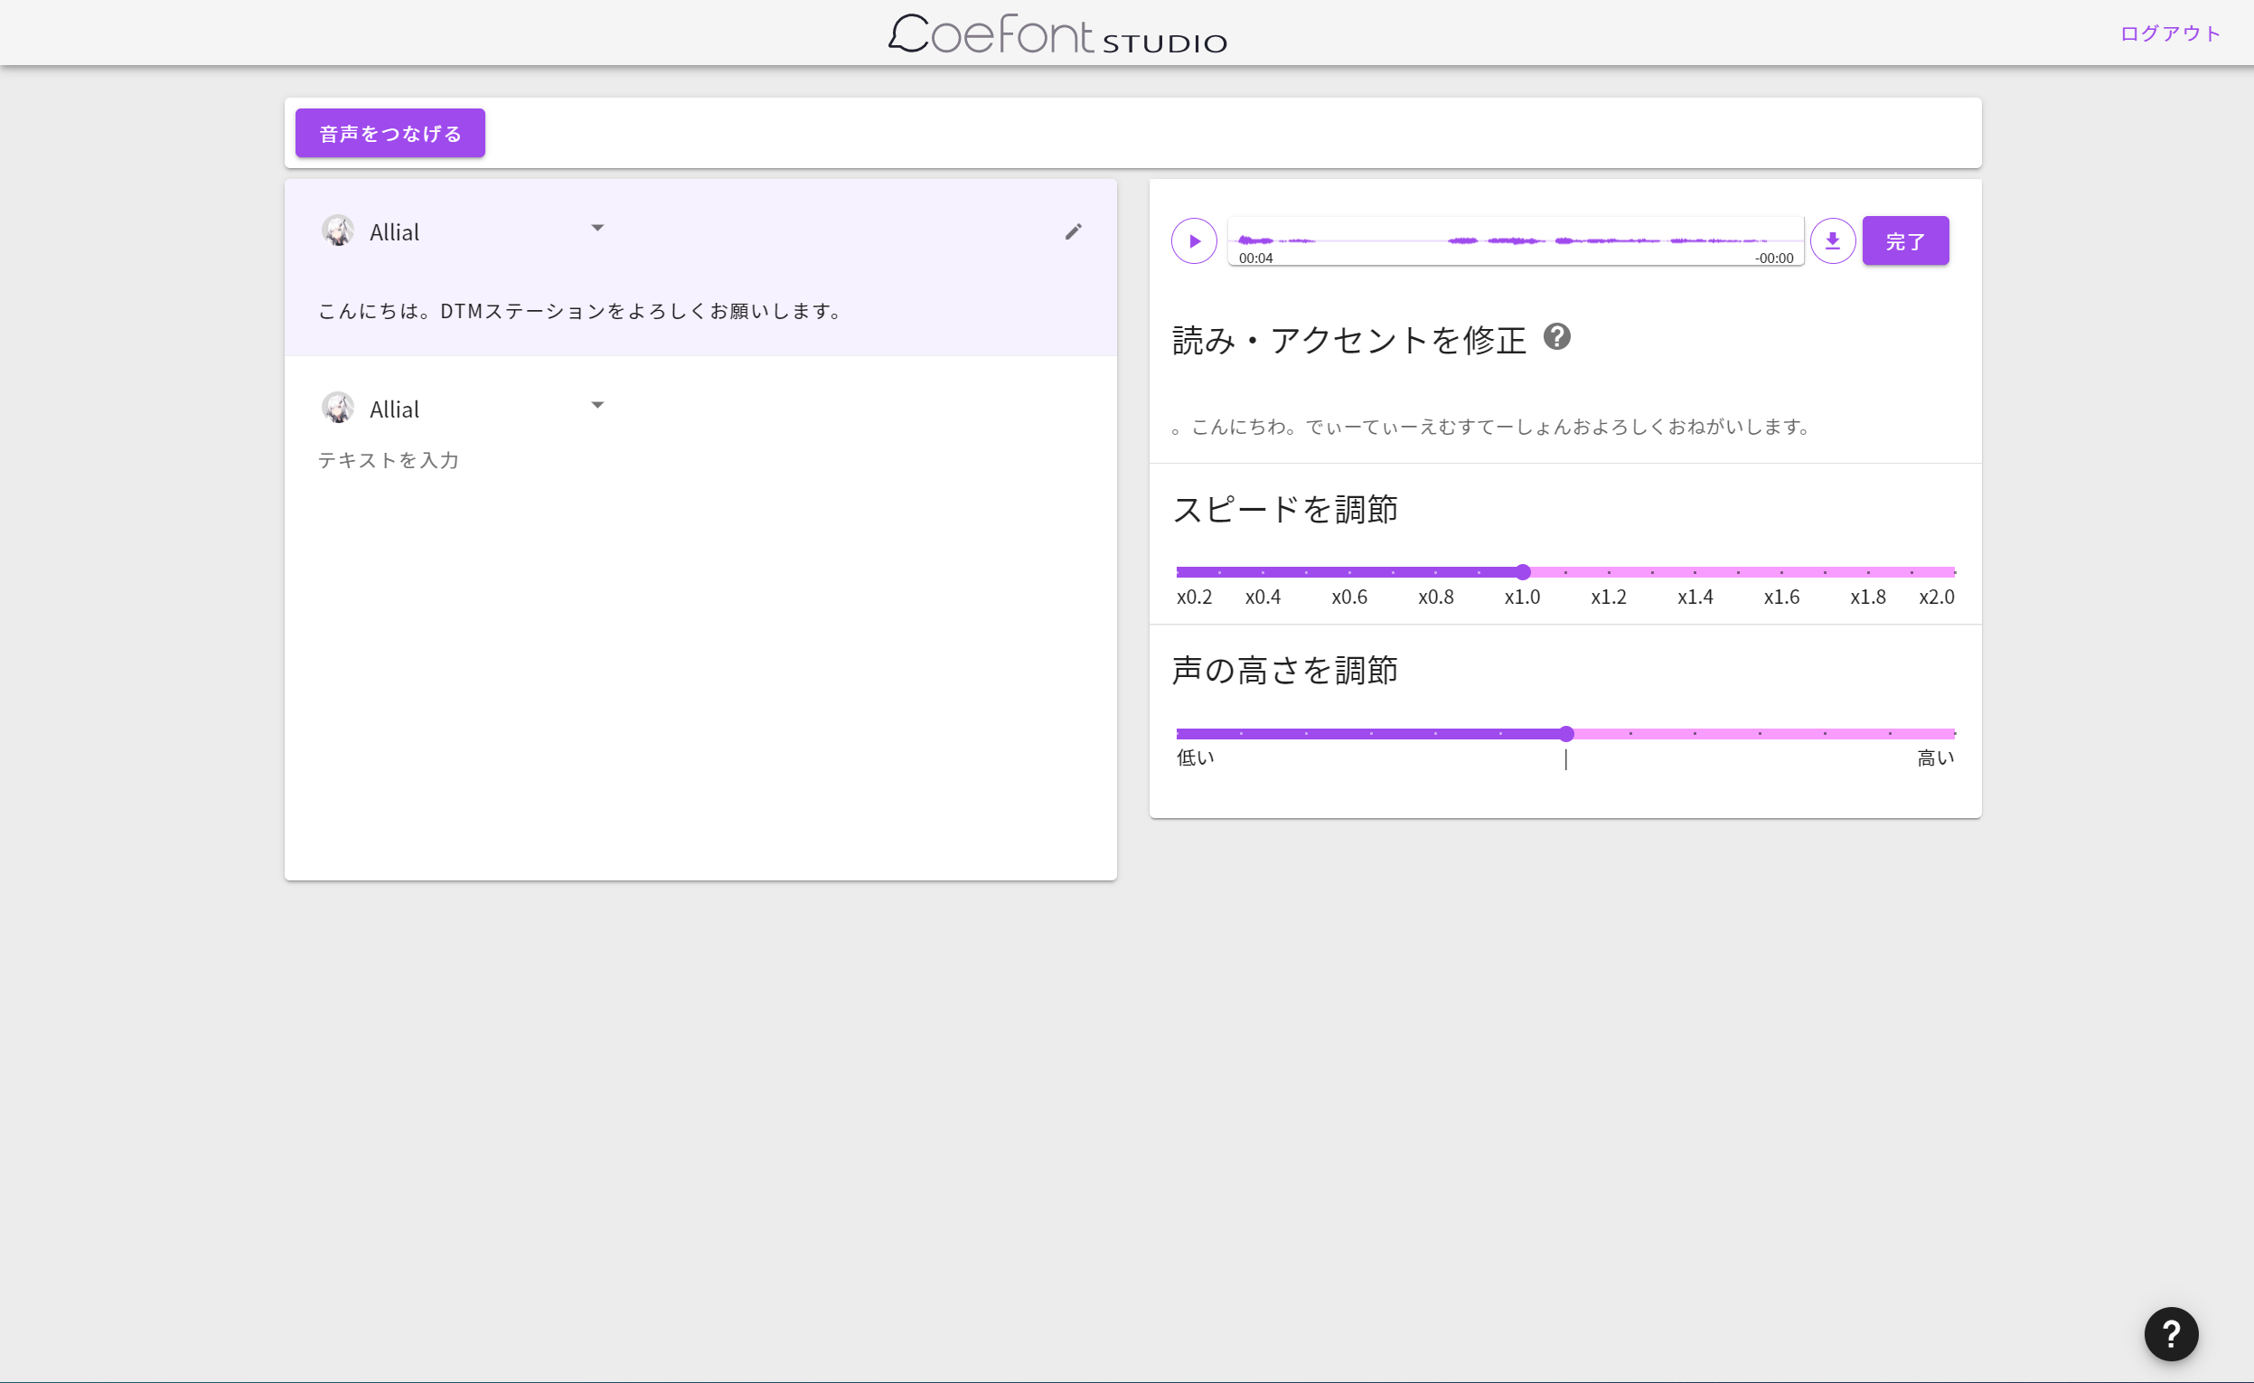
Task: Play the generated audio preview
Action: point(1194,241)
